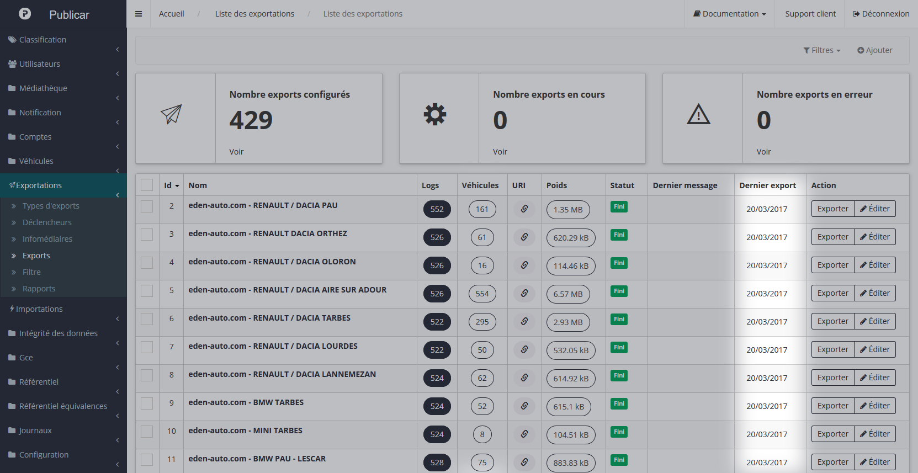Open URI link icon for BMW TARBES

524,406
